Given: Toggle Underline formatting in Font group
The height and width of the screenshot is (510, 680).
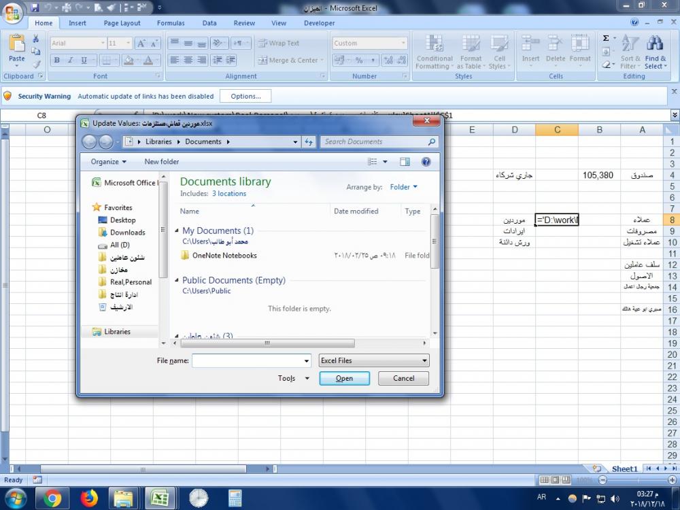Looking at the screenshot, I should click(x=84, y=61).
